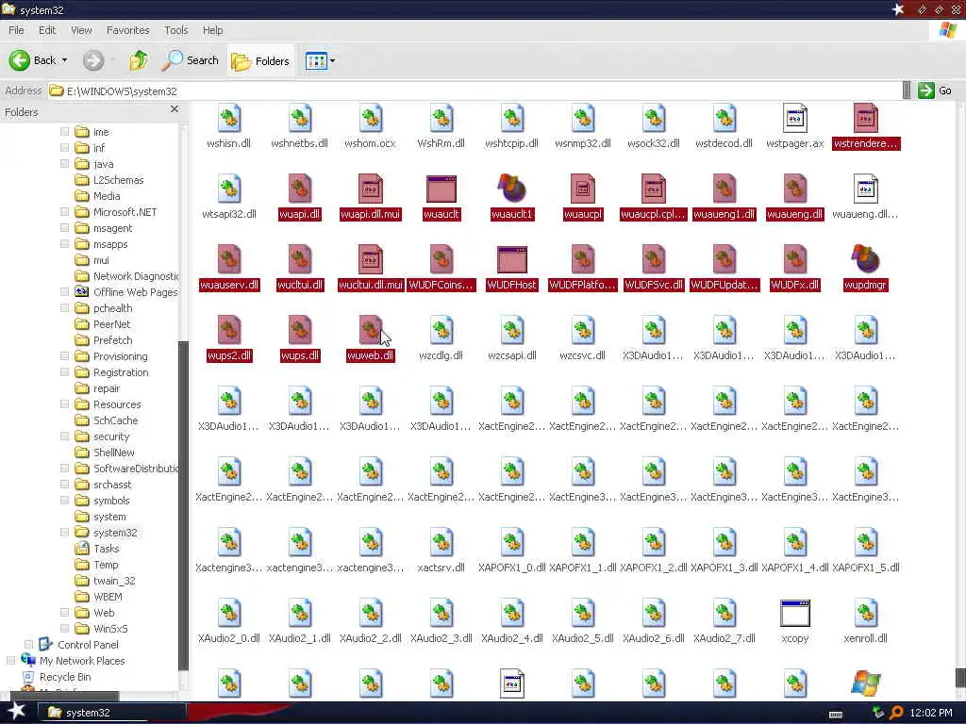
Task: Click the magnifier tray icon
Action: coord(896,713)
